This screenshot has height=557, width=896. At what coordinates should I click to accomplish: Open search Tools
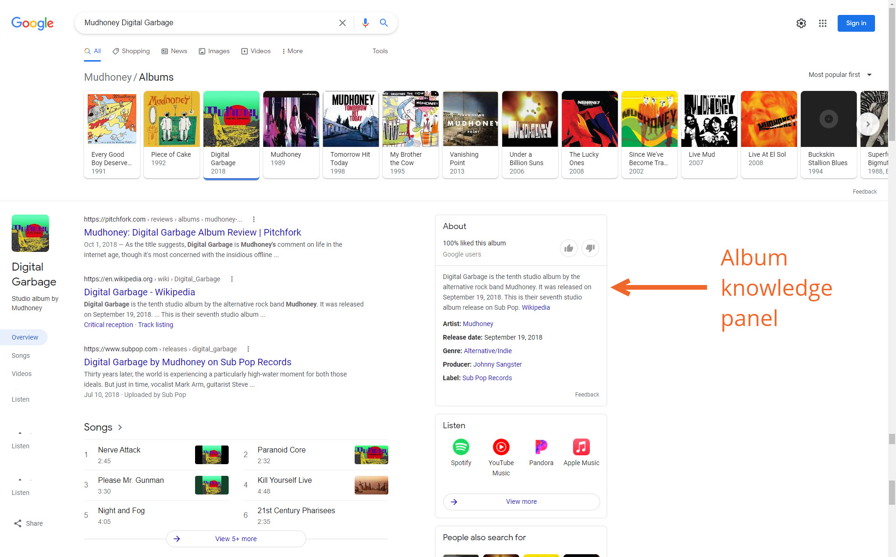pyautogui.click(x=380, y=51)
